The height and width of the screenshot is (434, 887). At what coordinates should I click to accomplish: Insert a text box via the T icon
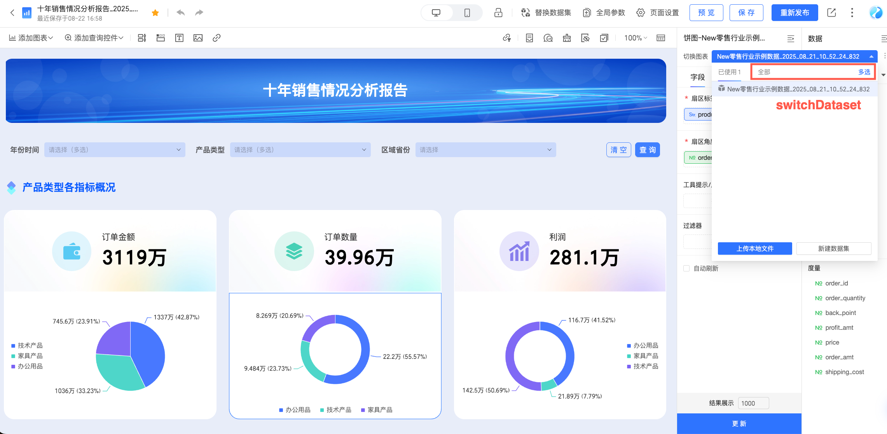point(179,38)
